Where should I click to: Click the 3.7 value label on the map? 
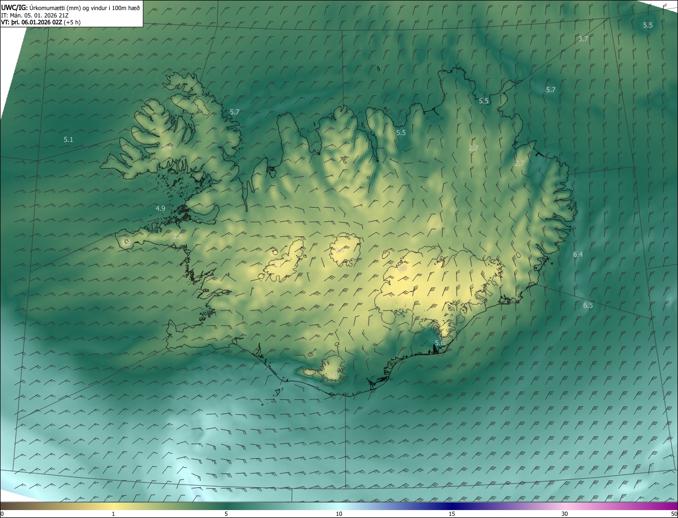[x=583, y=39]
